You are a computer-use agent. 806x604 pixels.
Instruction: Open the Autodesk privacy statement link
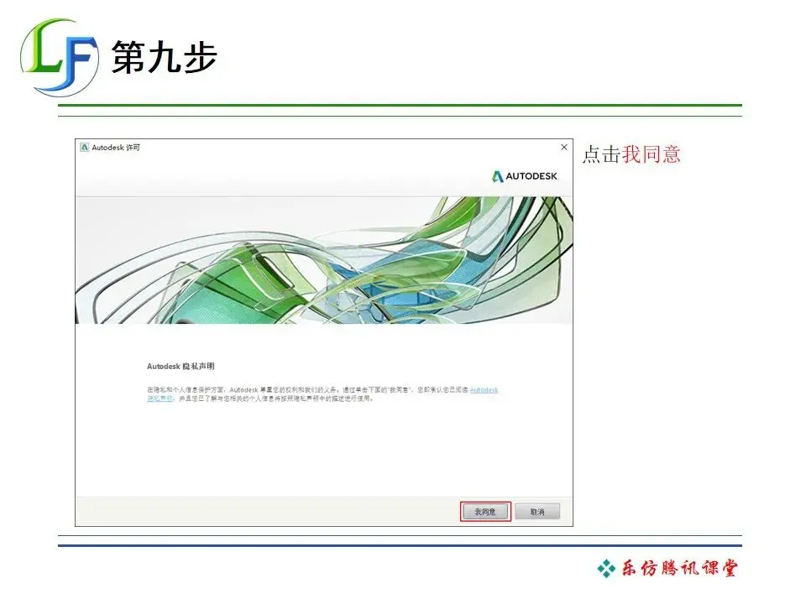(x=484, y=390)
